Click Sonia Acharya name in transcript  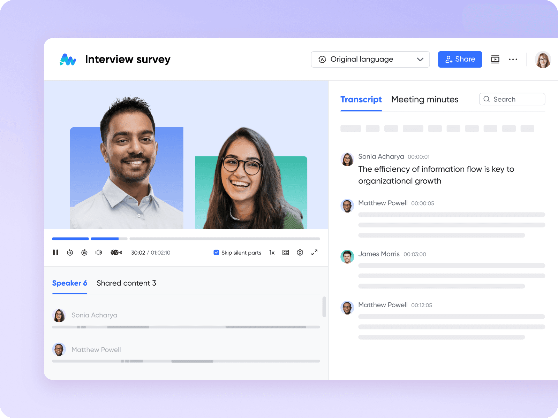tap(381, 157)
